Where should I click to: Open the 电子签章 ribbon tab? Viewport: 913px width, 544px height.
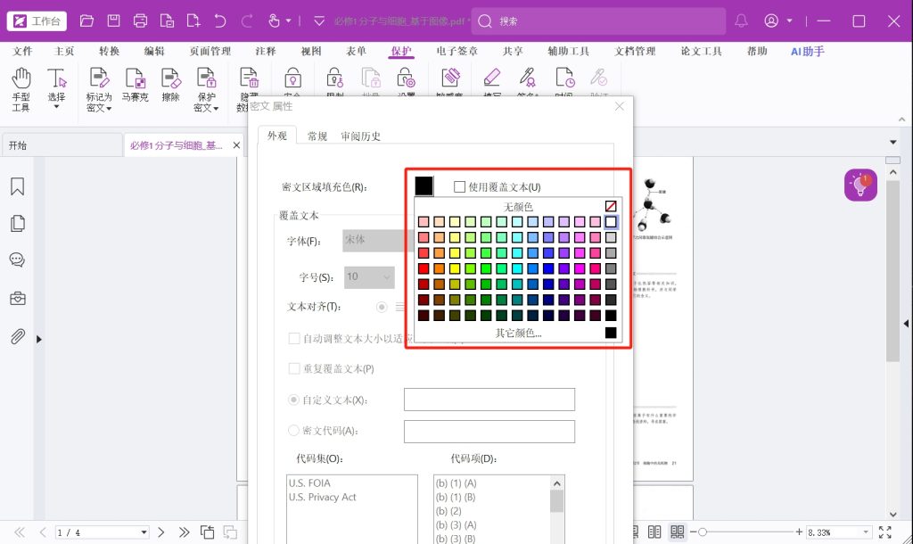457,52
